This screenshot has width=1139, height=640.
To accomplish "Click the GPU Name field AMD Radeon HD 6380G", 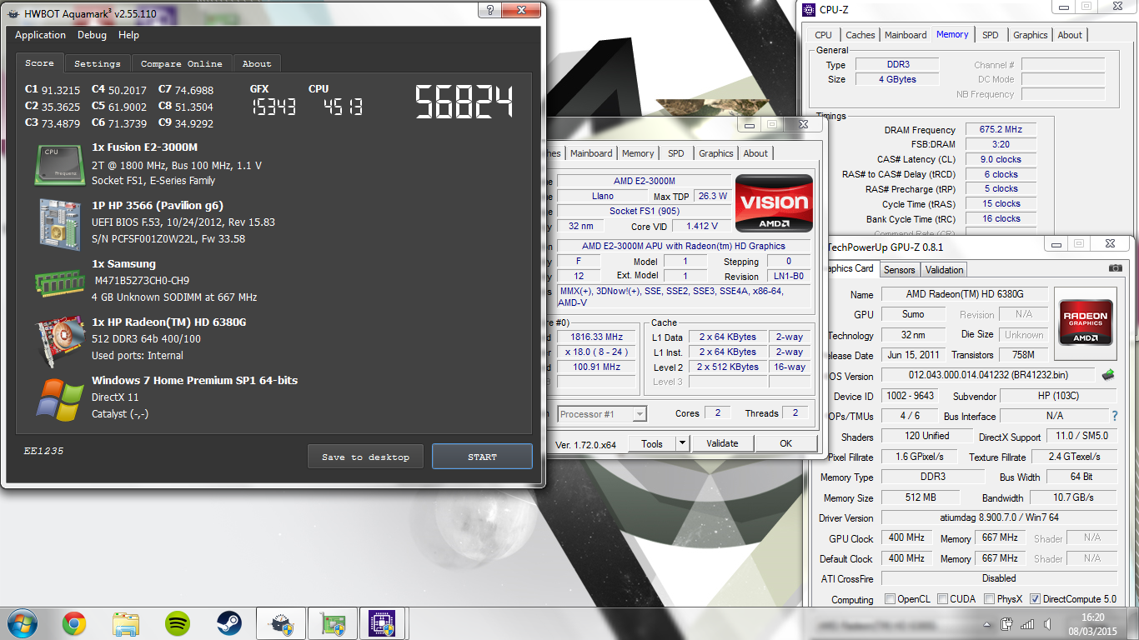I will [965, 294].
